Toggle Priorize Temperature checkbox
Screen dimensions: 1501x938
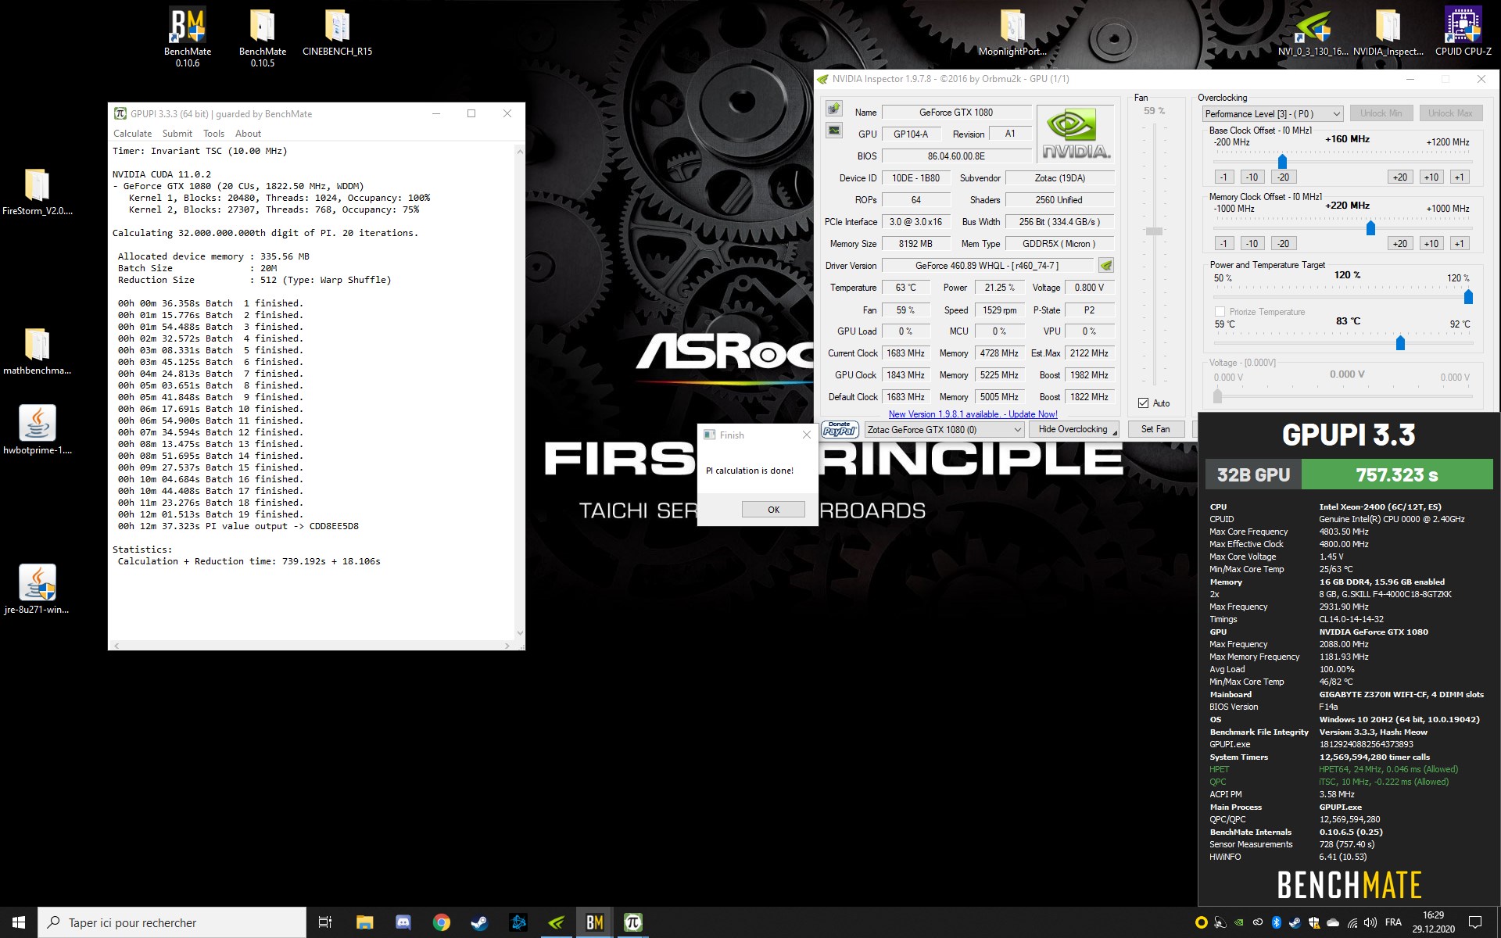click(x=1220, y=311)
